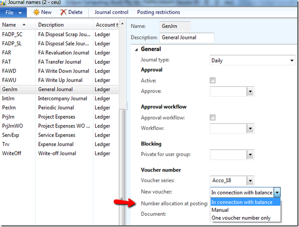Click Service Expenses description
Viewport: 299px width, 227px height.
pyautogui.click(x=57, y=135)
